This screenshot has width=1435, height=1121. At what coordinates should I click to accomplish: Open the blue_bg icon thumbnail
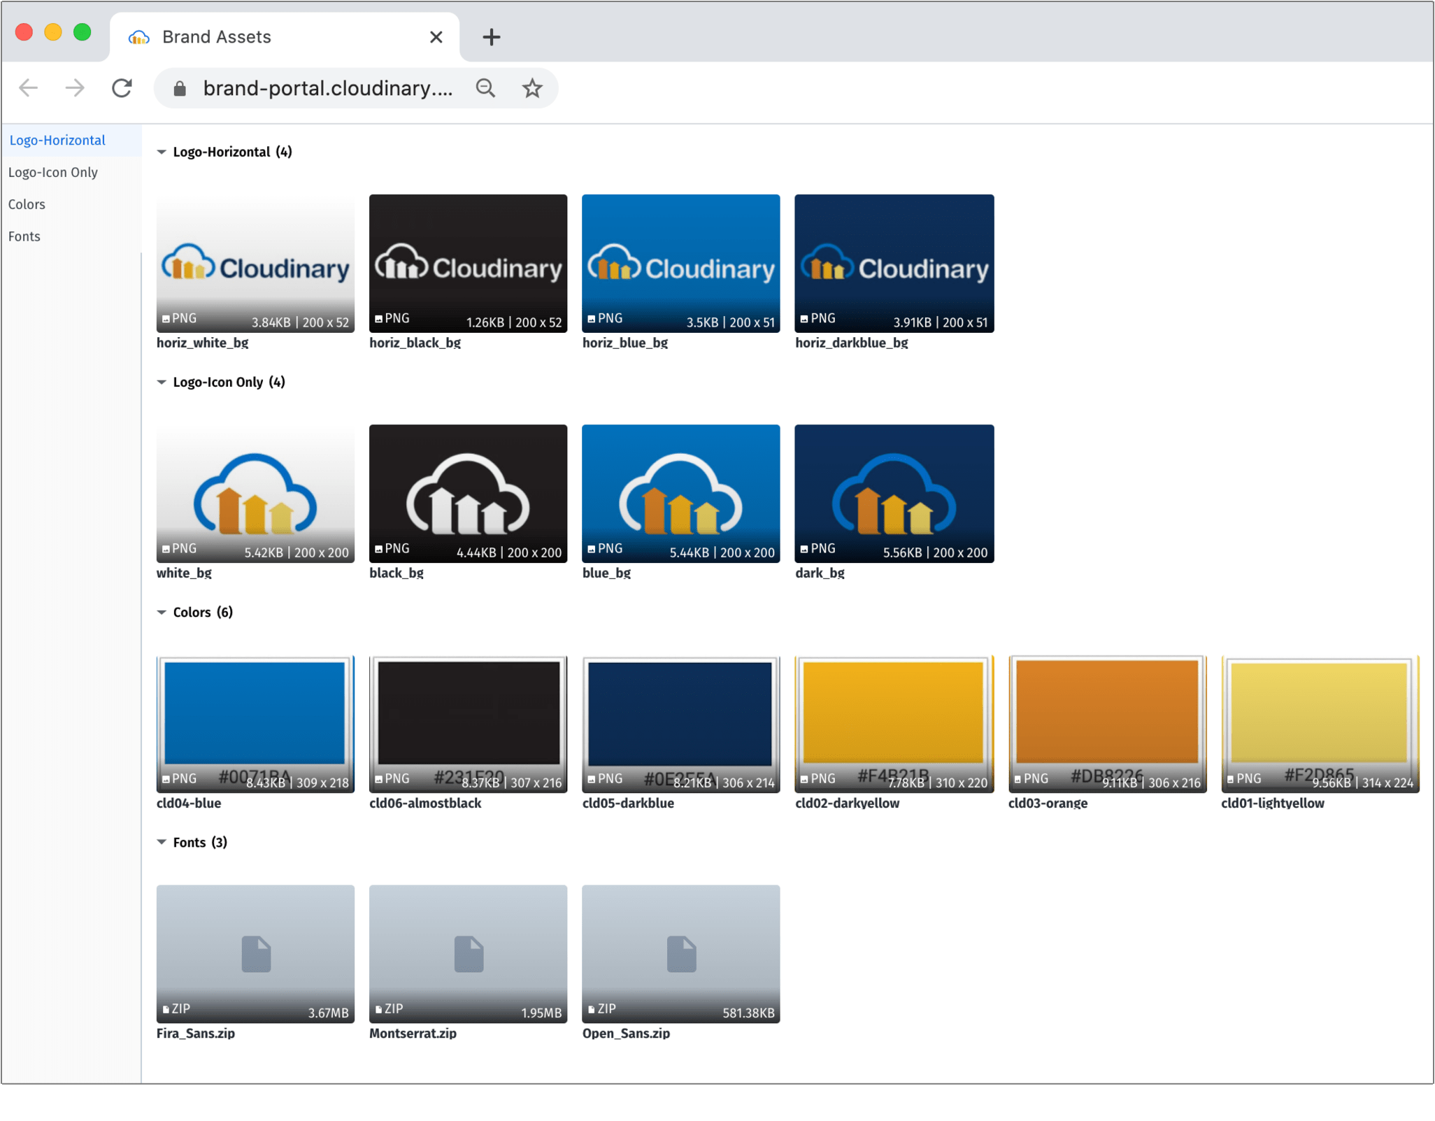pyautogui.click(x=680, y=493)
